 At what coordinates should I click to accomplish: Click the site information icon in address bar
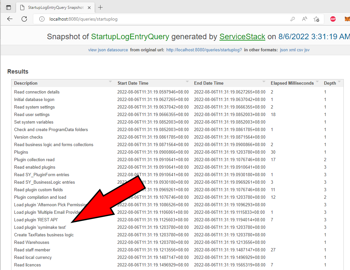(42, 19)
